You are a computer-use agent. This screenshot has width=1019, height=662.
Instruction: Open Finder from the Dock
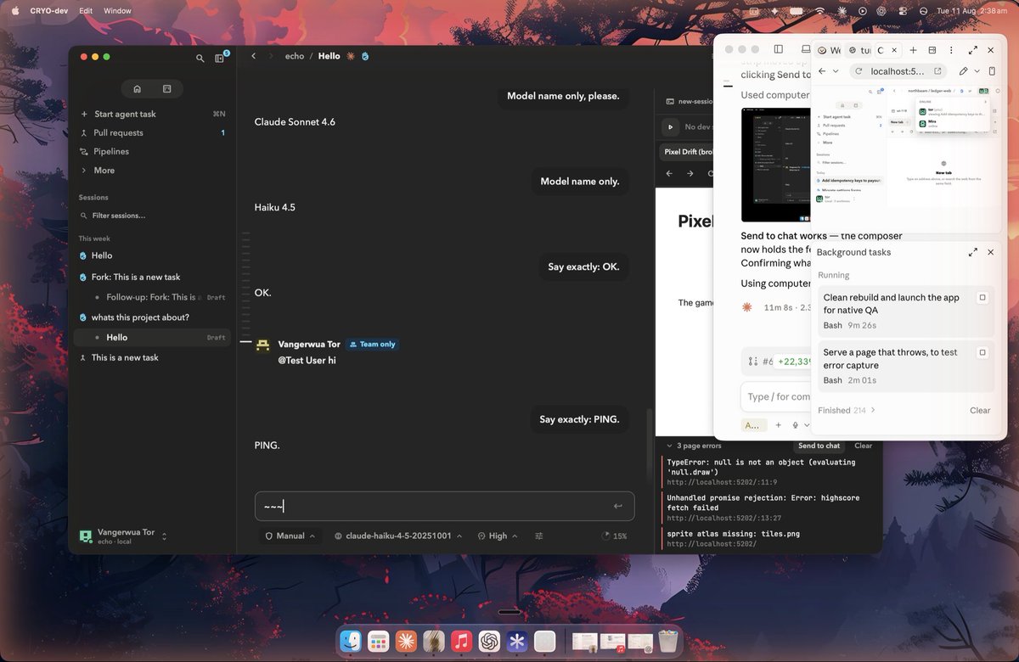(x=351, y=642)
